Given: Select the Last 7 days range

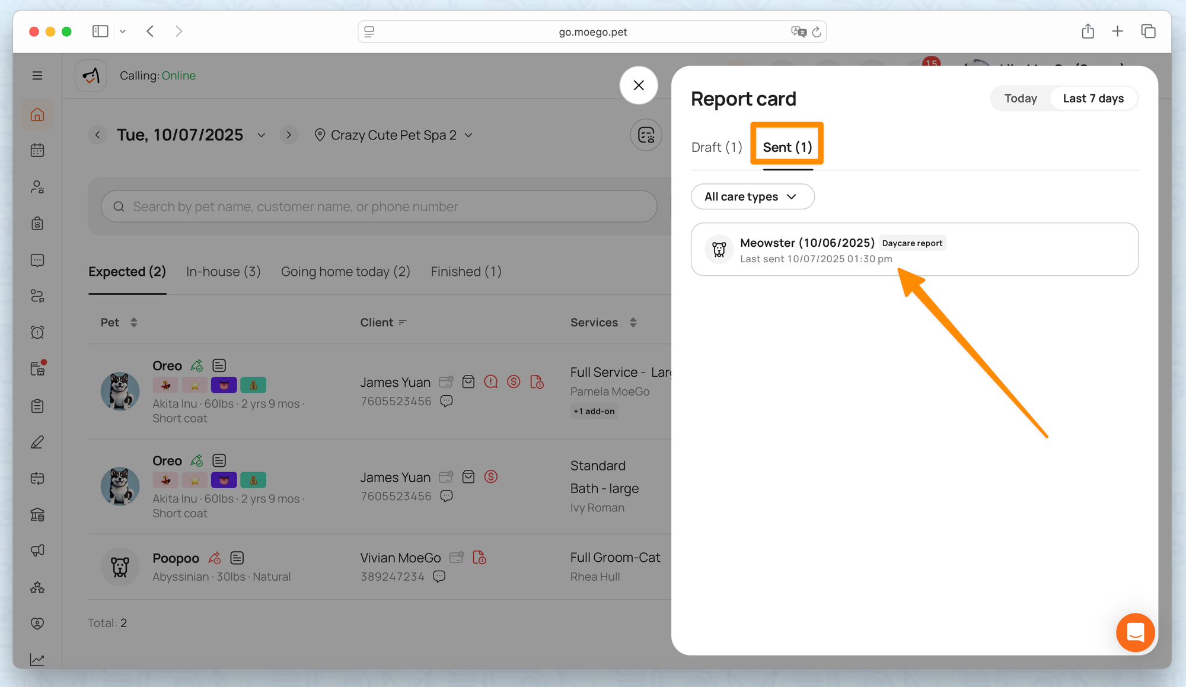Looking at the screenshot, I should pyautogui.click(x=1093, y=98).
